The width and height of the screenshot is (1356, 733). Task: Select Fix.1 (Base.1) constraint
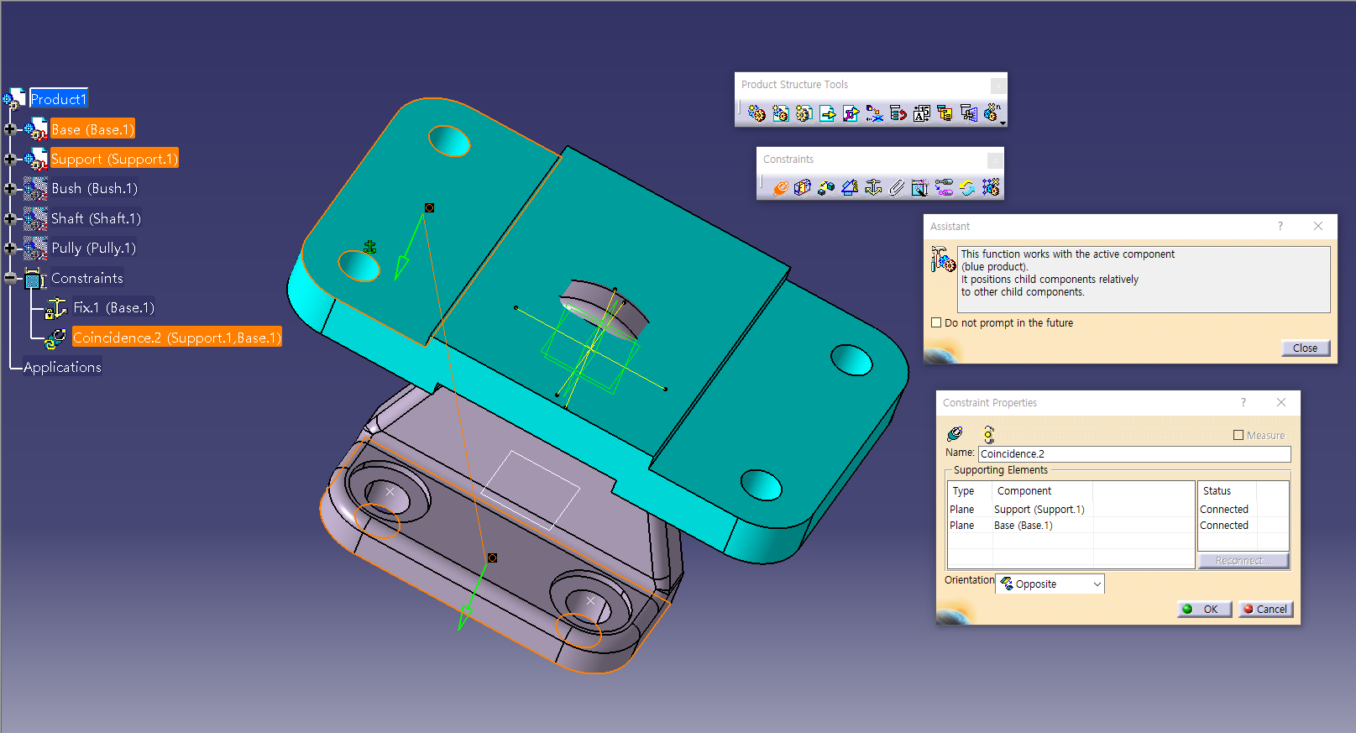pos(113,307)
